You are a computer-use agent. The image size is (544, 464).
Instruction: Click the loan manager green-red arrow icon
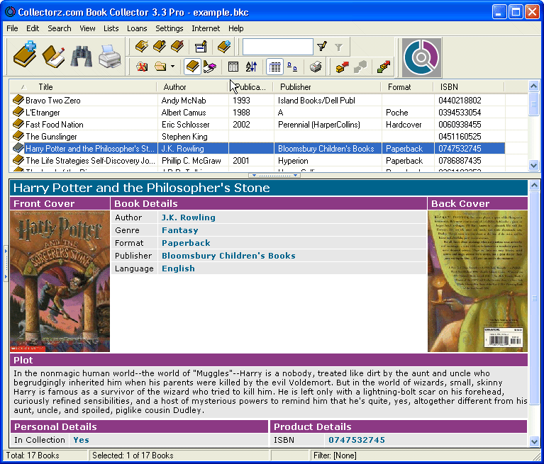coord(384,67)
